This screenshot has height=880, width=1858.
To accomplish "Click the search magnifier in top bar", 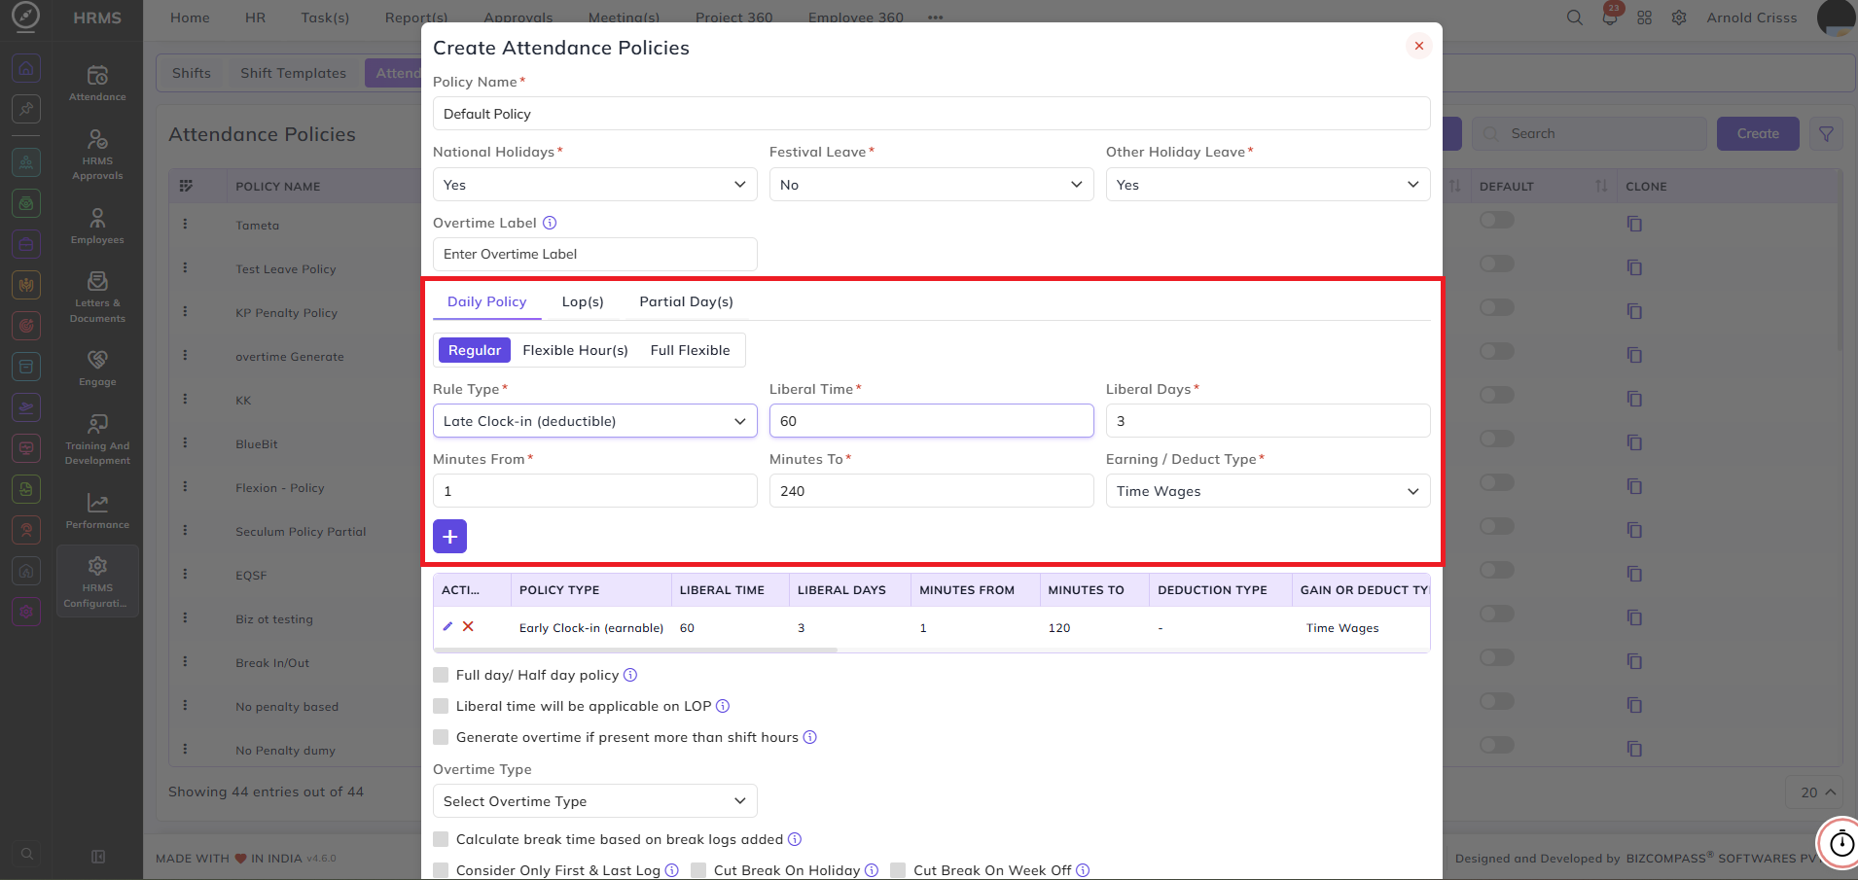I will coord(1574,18).
